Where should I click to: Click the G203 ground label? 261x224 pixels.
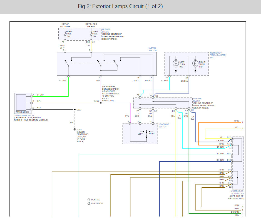(x=79, y=129)
